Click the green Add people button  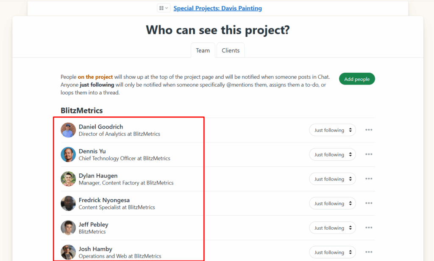click(x=357, y=79)
